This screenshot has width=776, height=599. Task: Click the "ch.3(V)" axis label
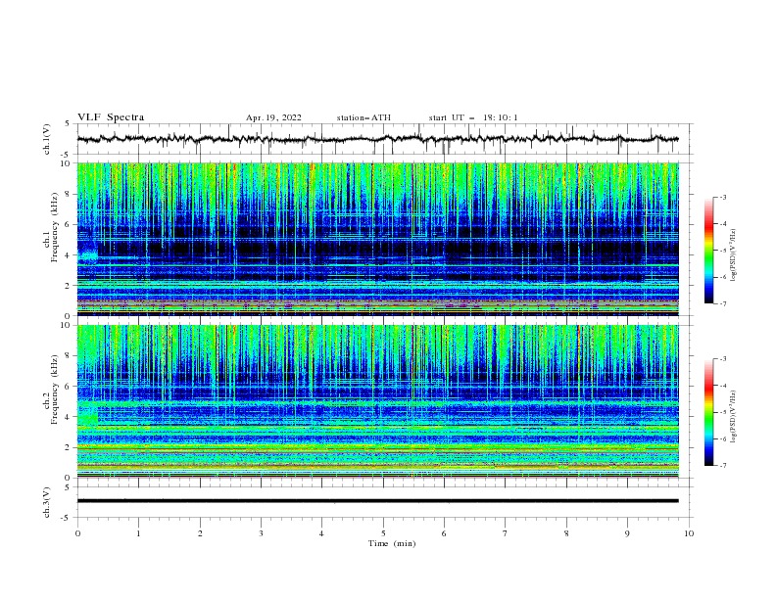tap(47, 502)
